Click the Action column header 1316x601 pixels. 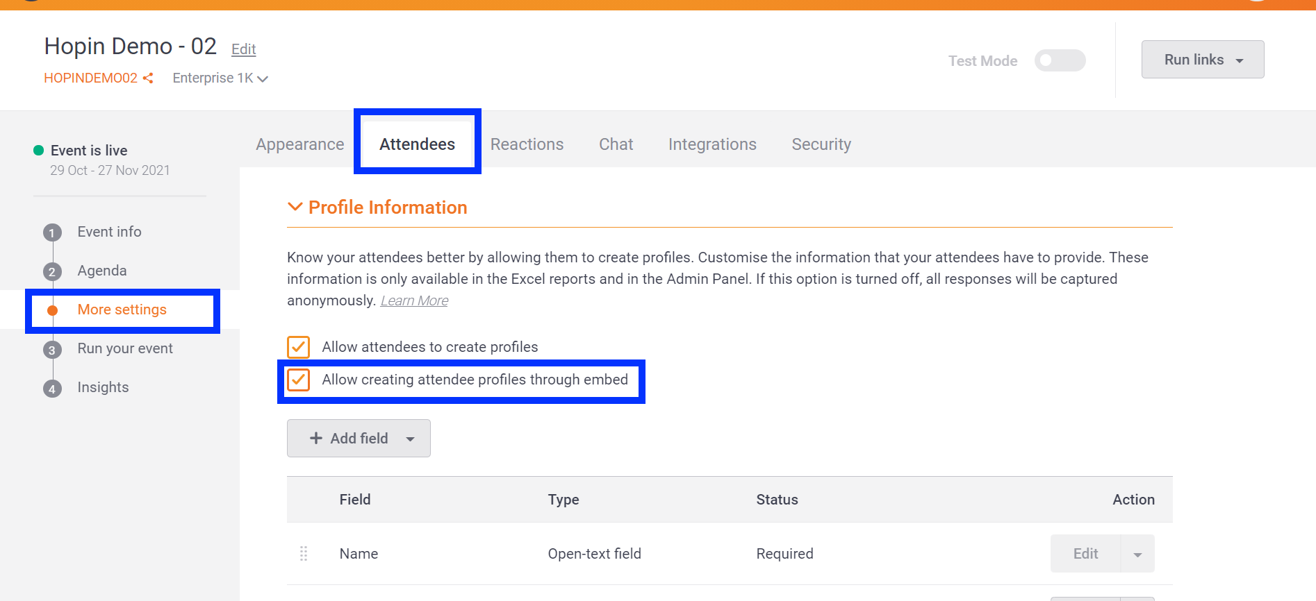pos(1133,500)
